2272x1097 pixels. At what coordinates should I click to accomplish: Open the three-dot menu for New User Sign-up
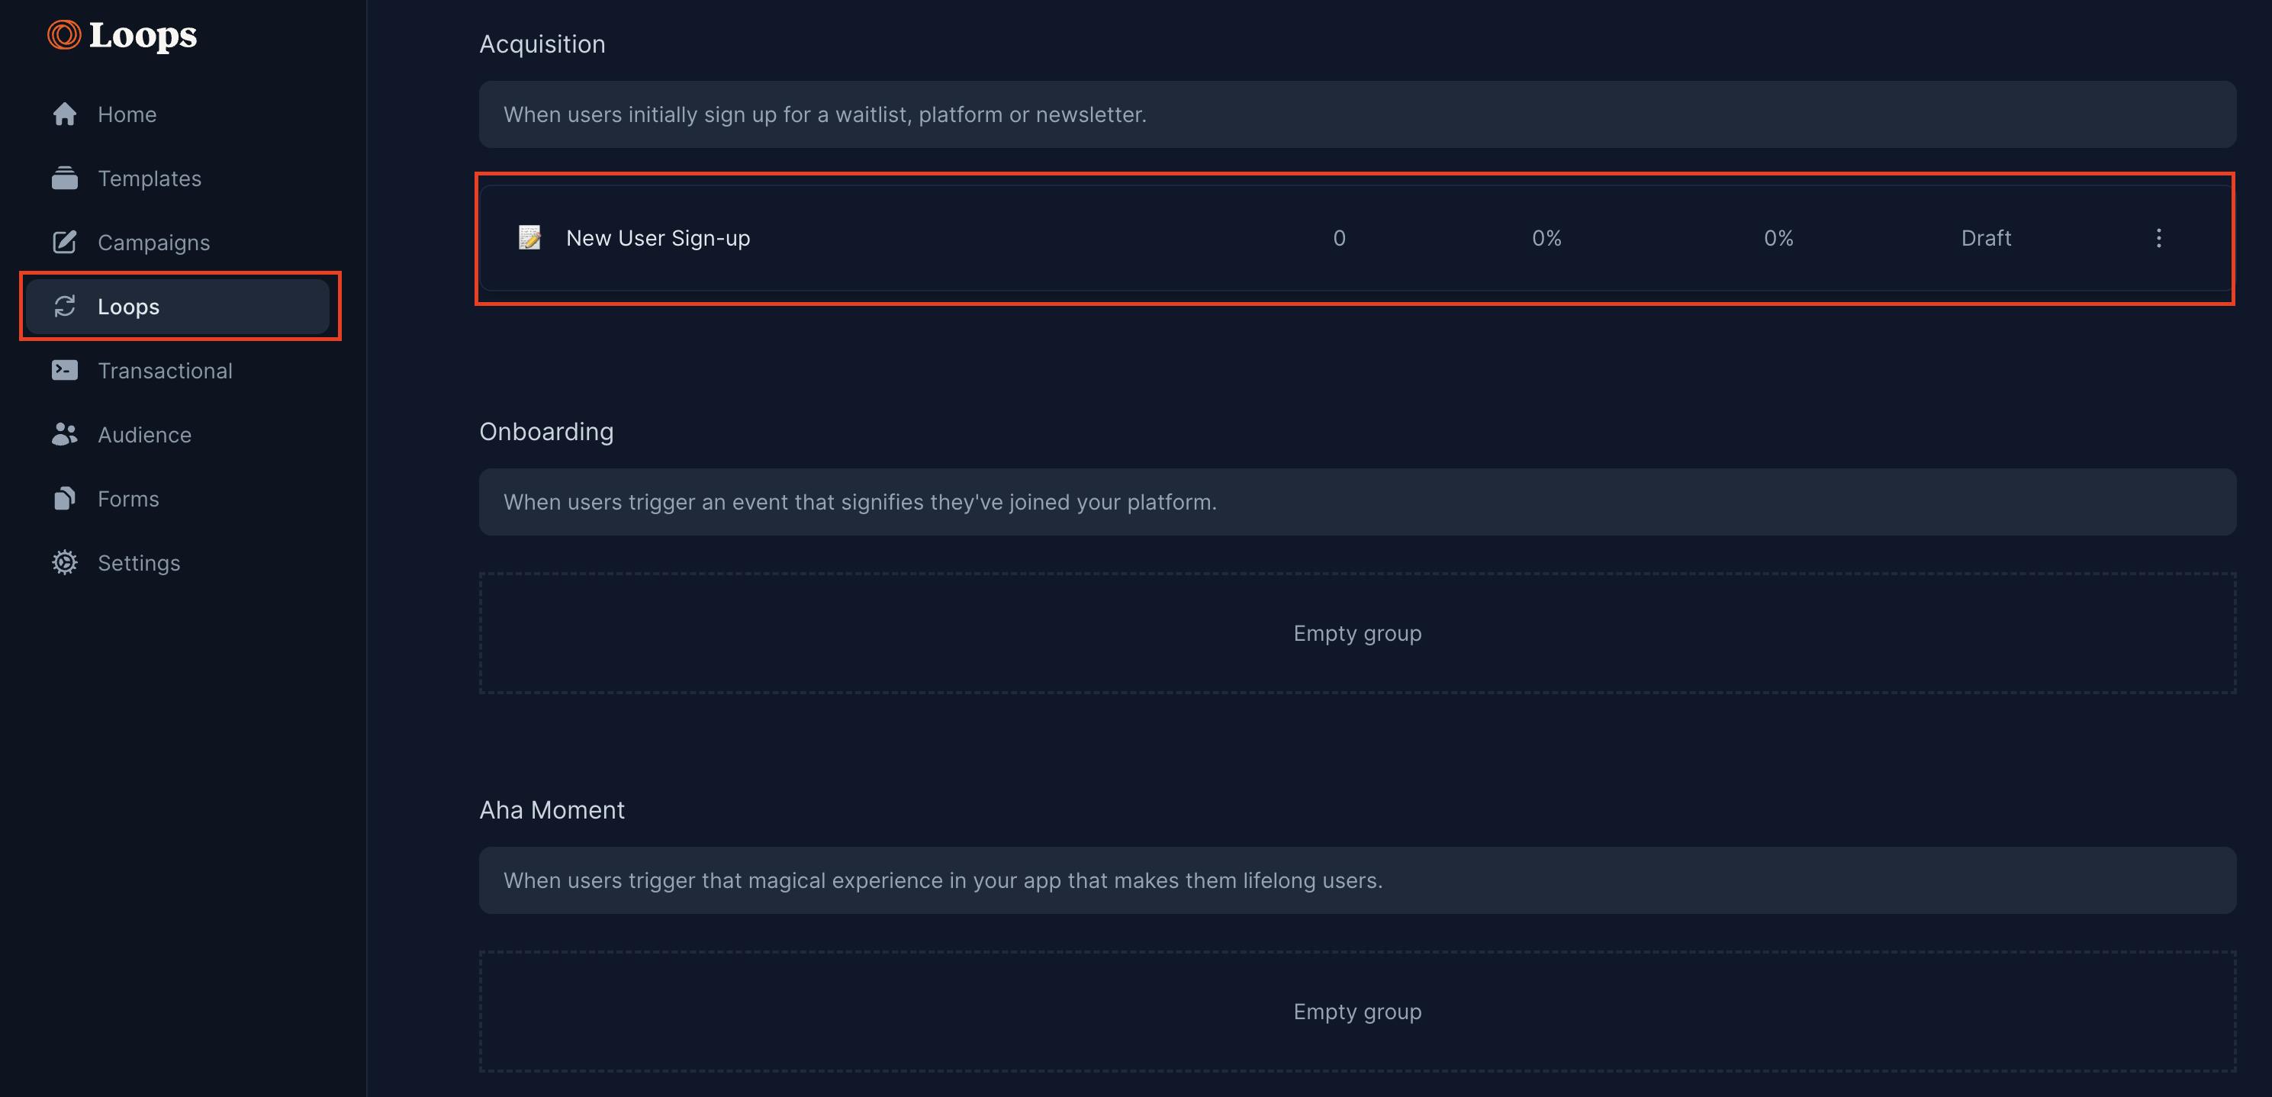(2158, 238)
